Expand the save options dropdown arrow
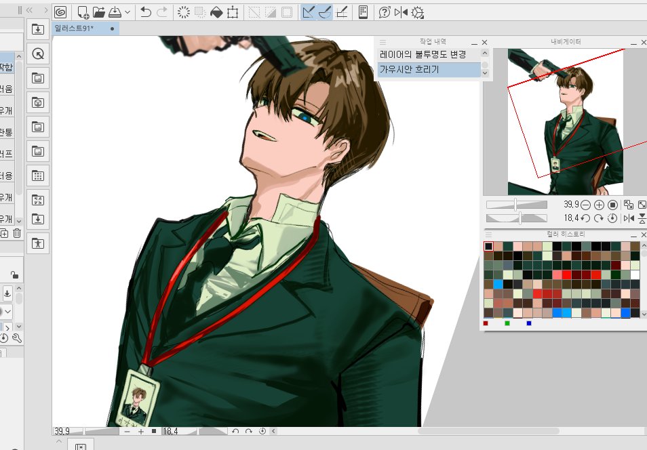This screenshot has width=647, height=450. 128,12
